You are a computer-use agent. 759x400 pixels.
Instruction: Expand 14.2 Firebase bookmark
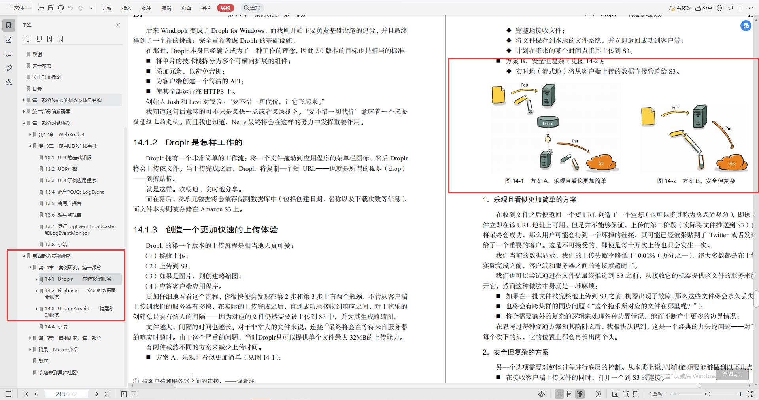[x=36, y=291]
